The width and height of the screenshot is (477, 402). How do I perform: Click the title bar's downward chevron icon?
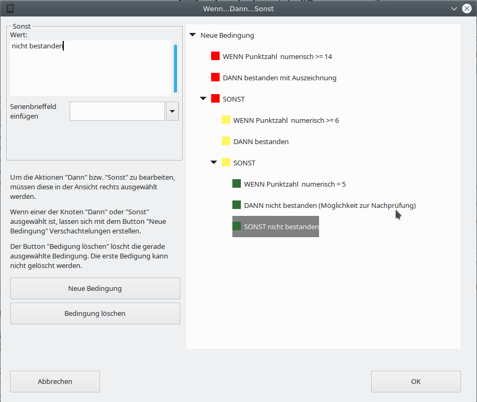tap(454, 9)
